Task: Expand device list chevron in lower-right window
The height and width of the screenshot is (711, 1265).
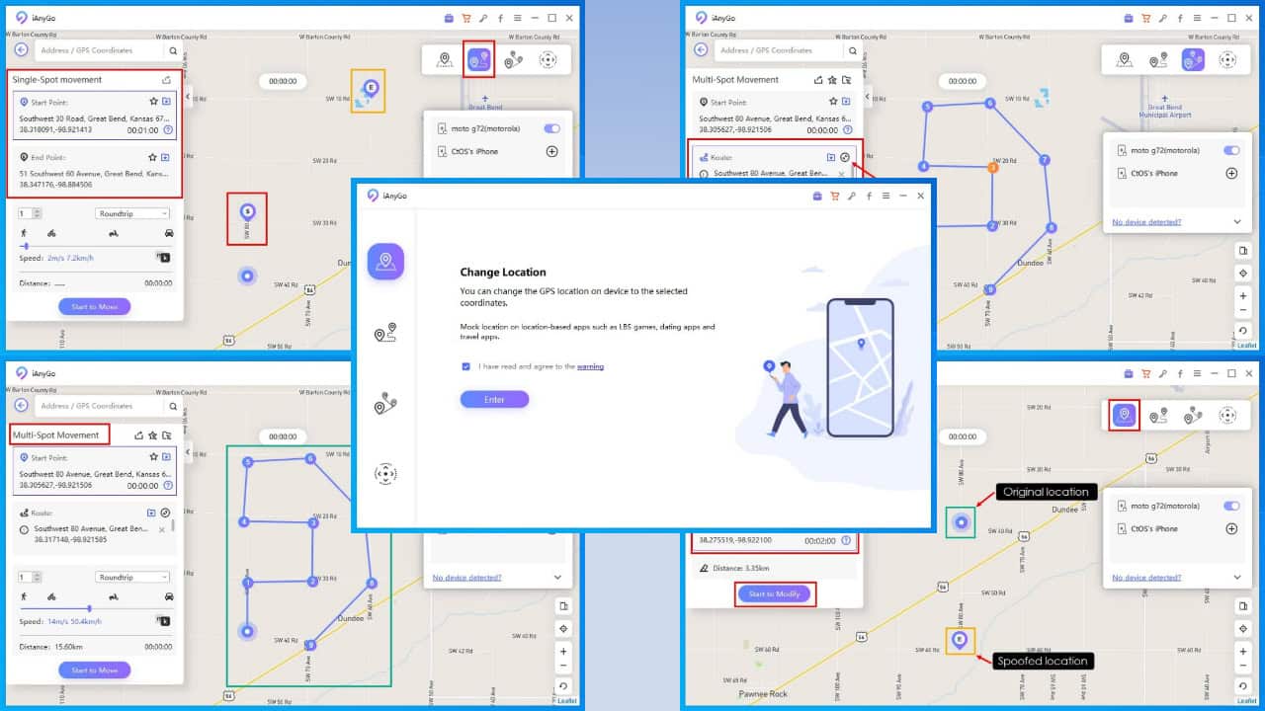Action: coord(1237,578)
